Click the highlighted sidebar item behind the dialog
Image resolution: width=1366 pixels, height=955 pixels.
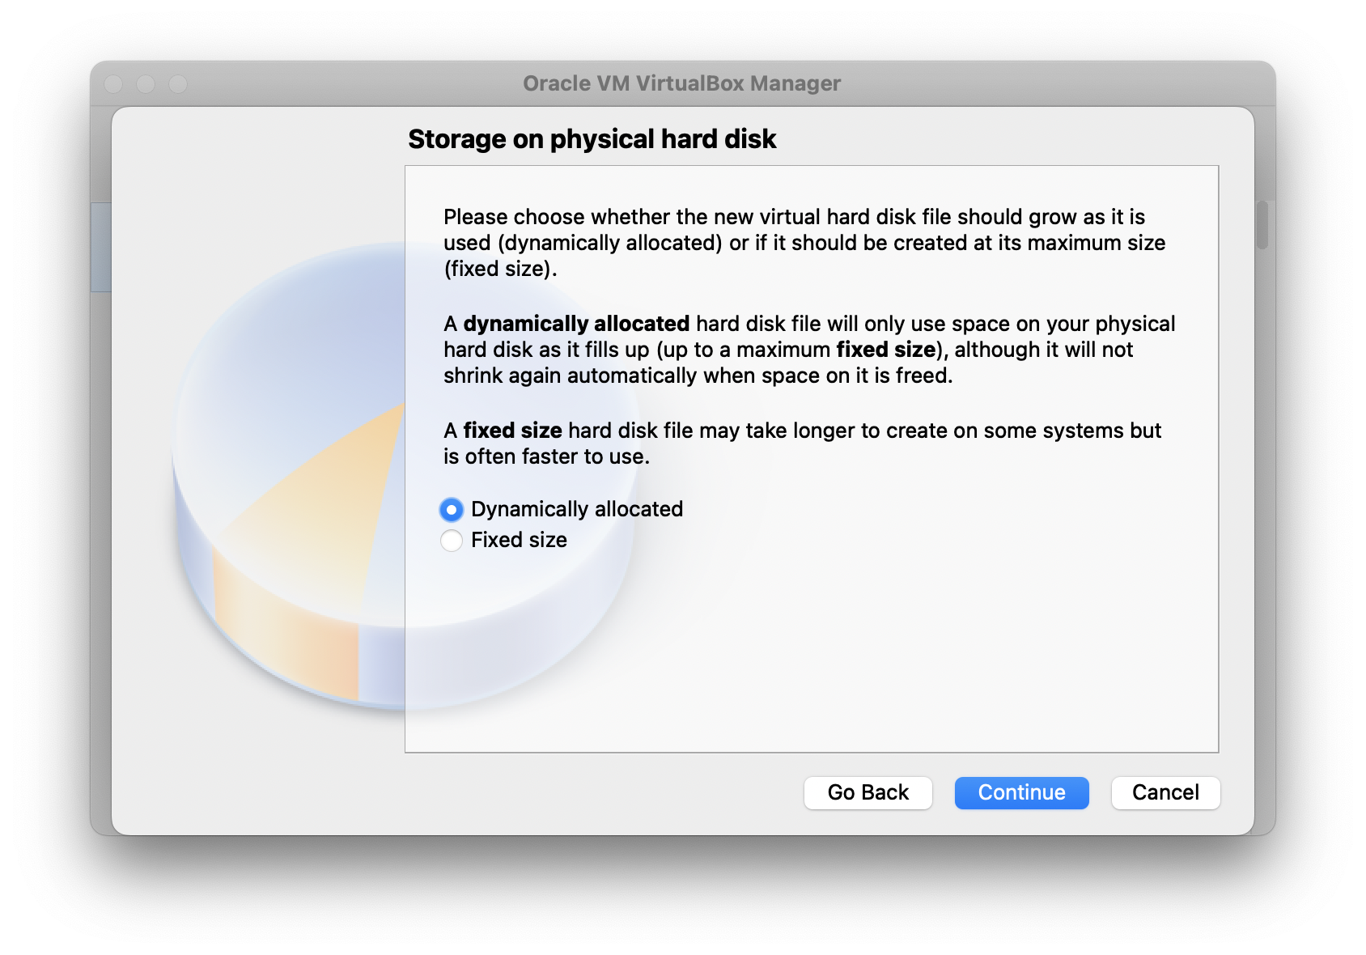[x=100, y=247]
